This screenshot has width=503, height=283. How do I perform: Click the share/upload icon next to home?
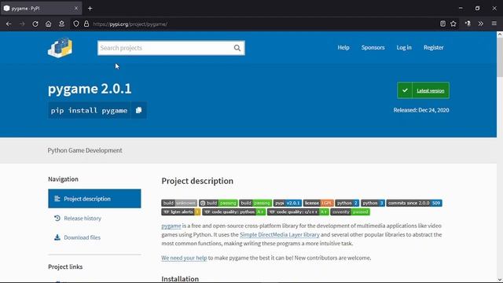click(x=61, y=24)
